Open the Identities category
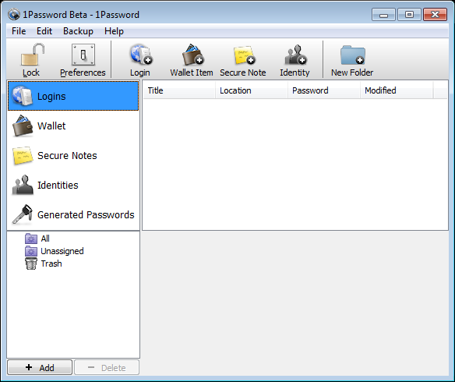Screen dimensions: 455x382 [x=73, y=186]
